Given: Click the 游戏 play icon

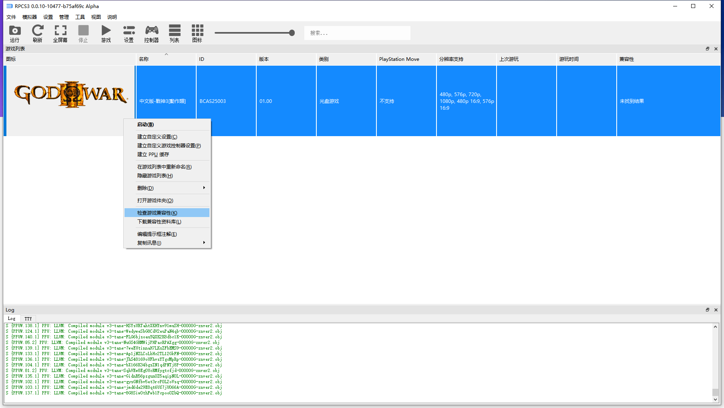Looking at the screenshot, I should [x=106, y=30].
